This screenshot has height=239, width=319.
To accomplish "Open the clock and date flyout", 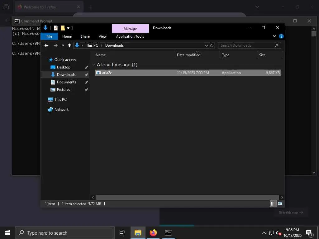I will [x=292, y=233].
